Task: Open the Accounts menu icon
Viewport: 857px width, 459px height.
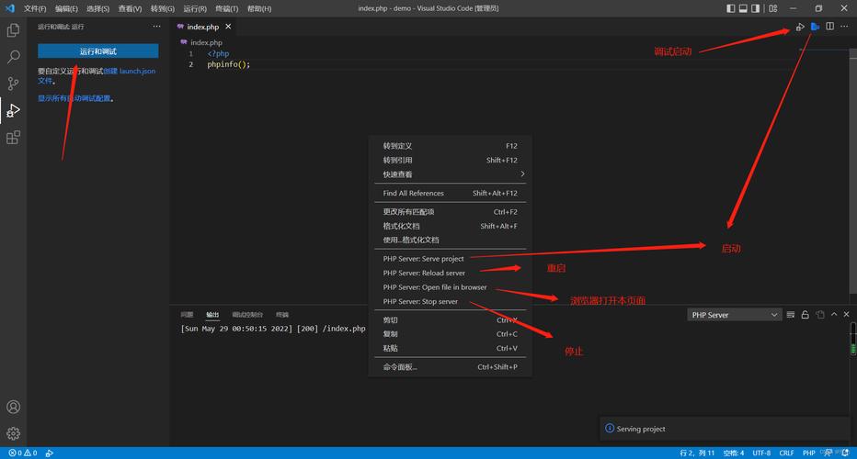Action: 13,408
